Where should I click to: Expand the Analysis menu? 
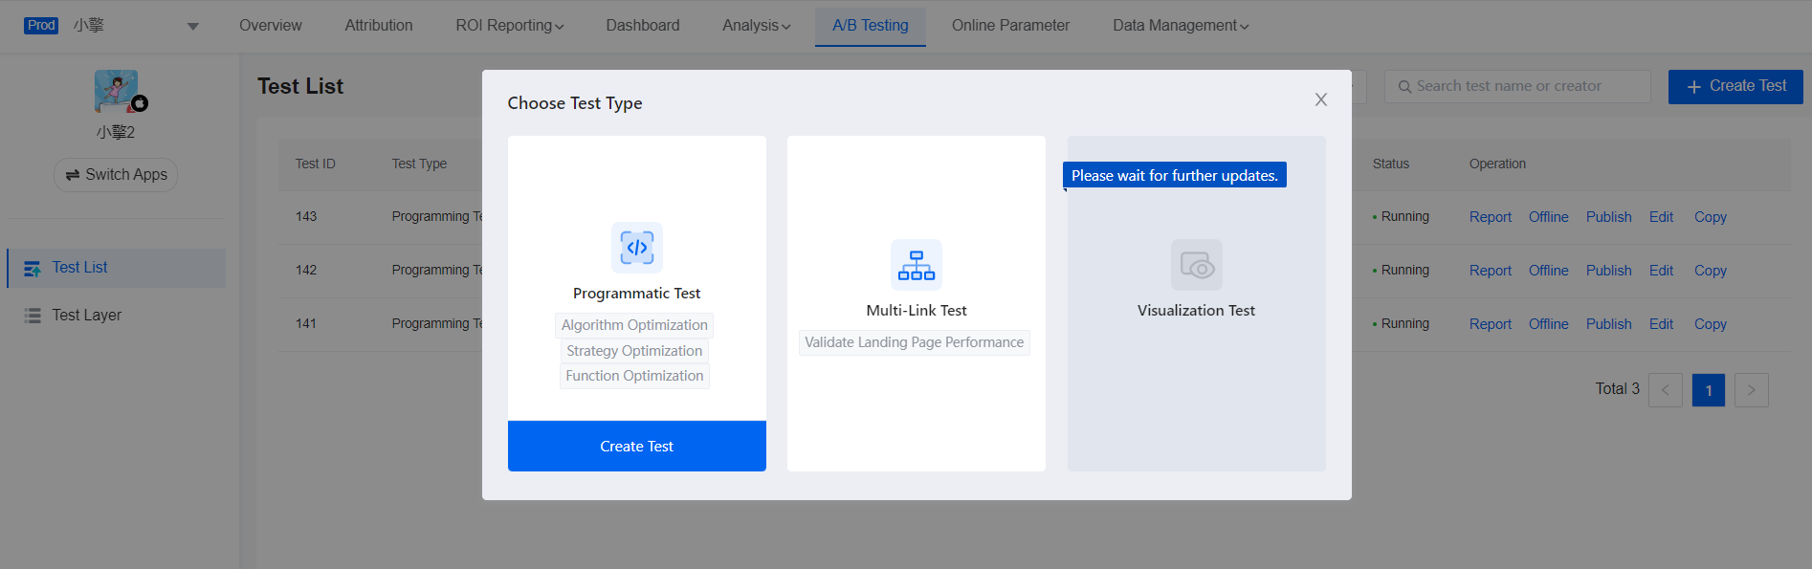point(757,26)
